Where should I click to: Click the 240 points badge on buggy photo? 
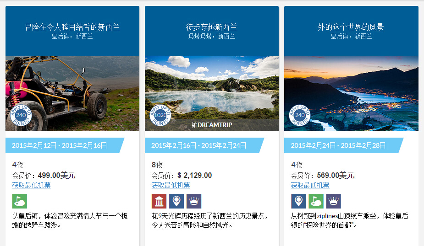coord(21,115)
